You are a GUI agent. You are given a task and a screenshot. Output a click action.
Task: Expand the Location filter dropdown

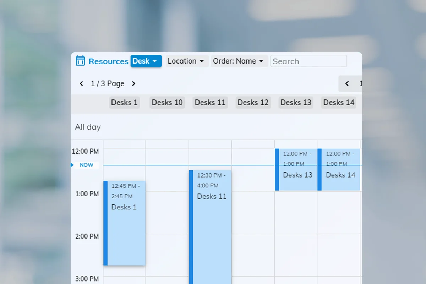pos(187,61)
